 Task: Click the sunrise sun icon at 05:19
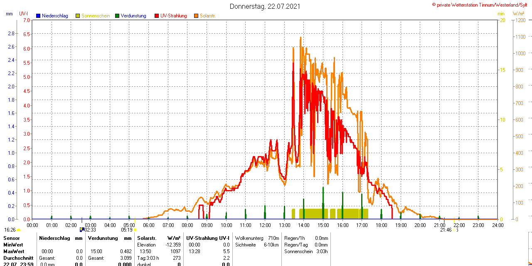(135, 229)
